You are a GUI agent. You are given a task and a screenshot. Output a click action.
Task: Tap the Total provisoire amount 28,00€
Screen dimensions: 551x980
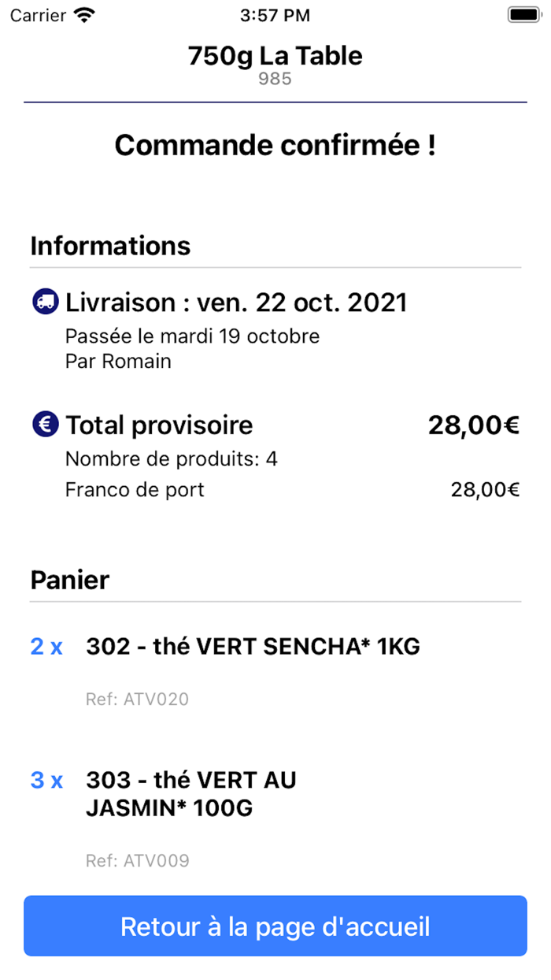pyautogui.click(x=473, y=424)
